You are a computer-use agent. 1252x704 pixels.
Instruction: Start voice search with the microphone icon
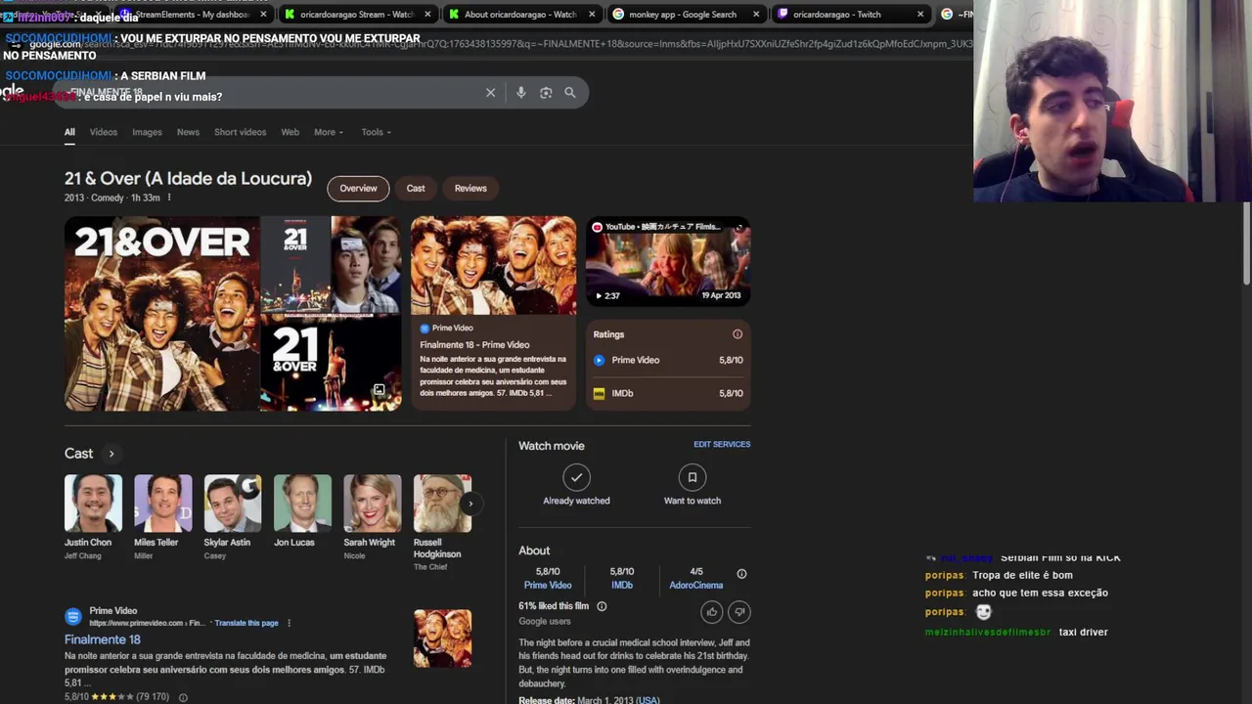pyautogui.click(x=520, y=92)
